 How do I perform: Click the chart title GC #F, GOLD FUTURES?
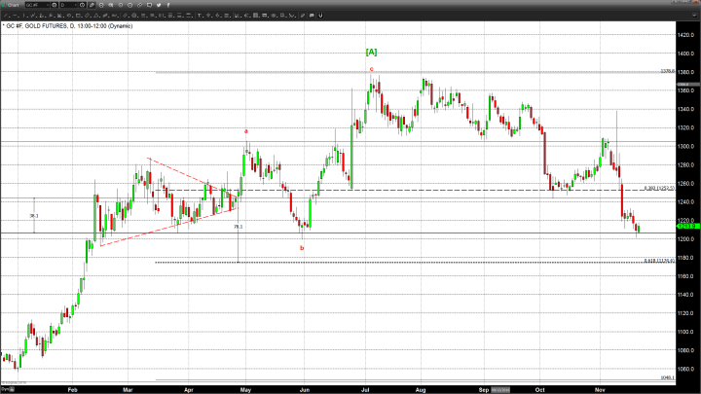pos(38,26)
